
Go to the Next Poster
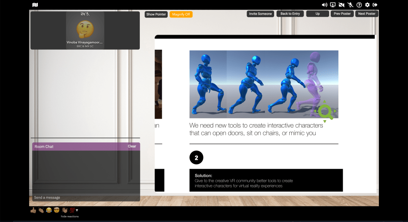coord(367,14)
